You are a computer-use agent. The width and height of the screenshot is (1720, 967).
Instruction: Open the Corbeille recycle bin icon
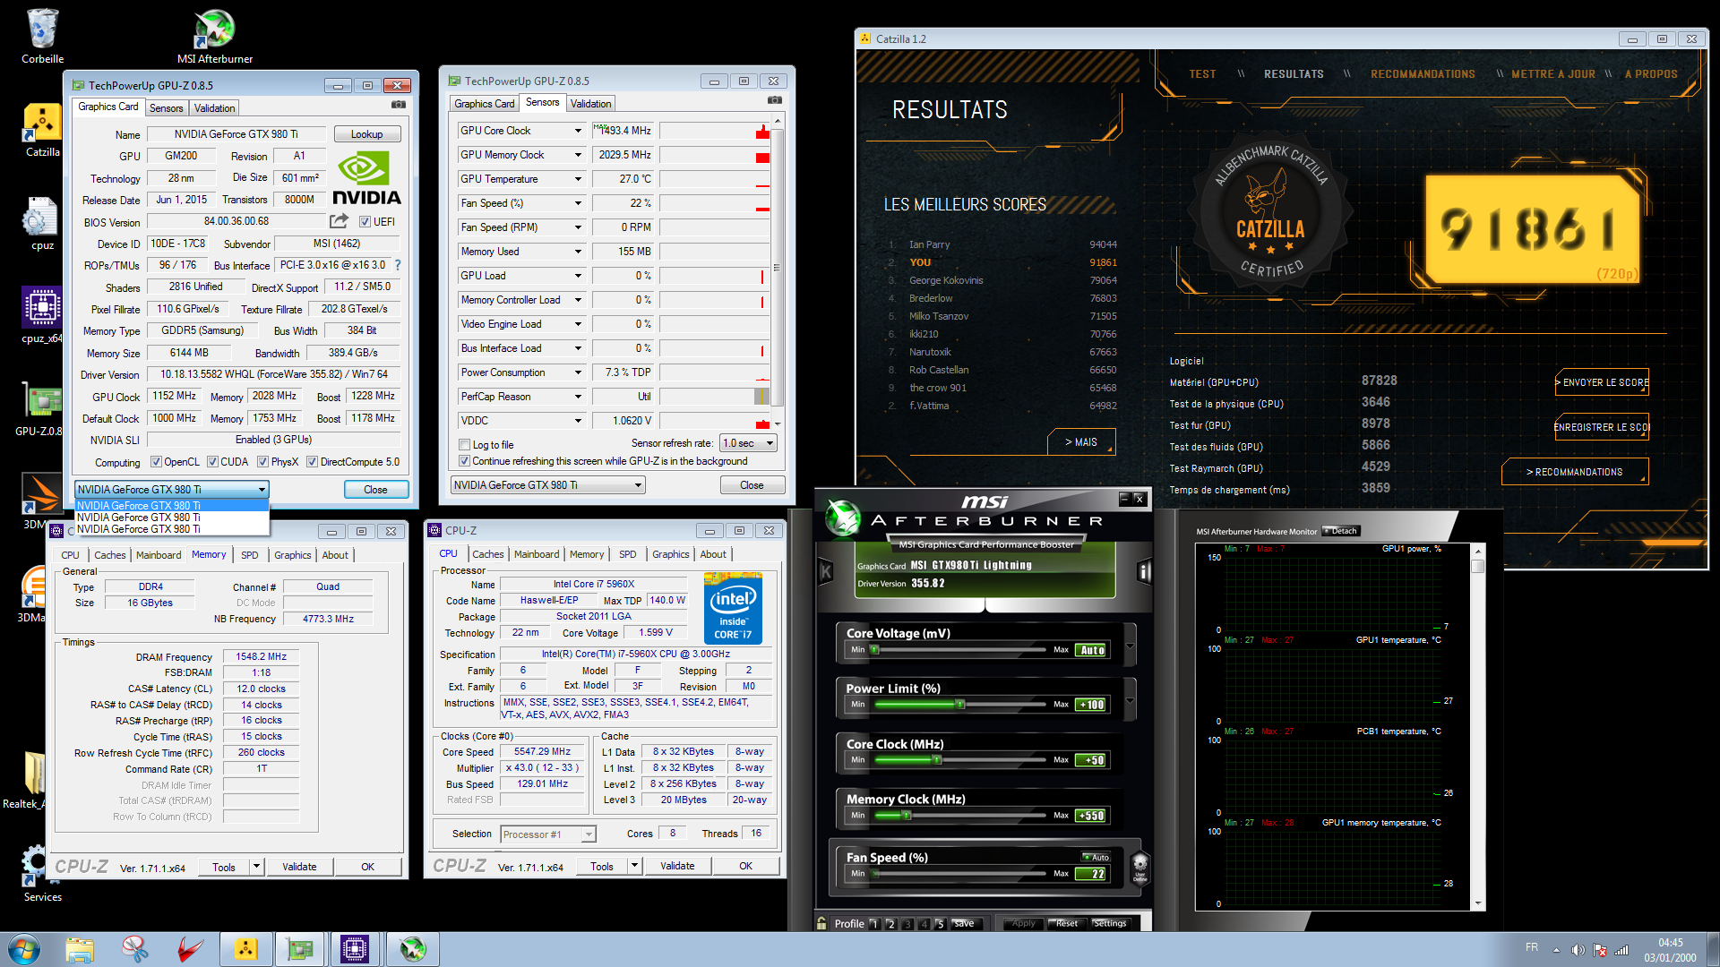point(42,36)
